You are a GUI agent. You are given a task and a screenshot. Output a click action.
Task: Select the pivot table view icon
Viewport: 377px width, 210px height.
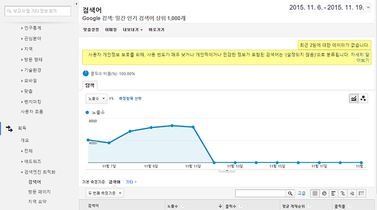tap(361, 193)
